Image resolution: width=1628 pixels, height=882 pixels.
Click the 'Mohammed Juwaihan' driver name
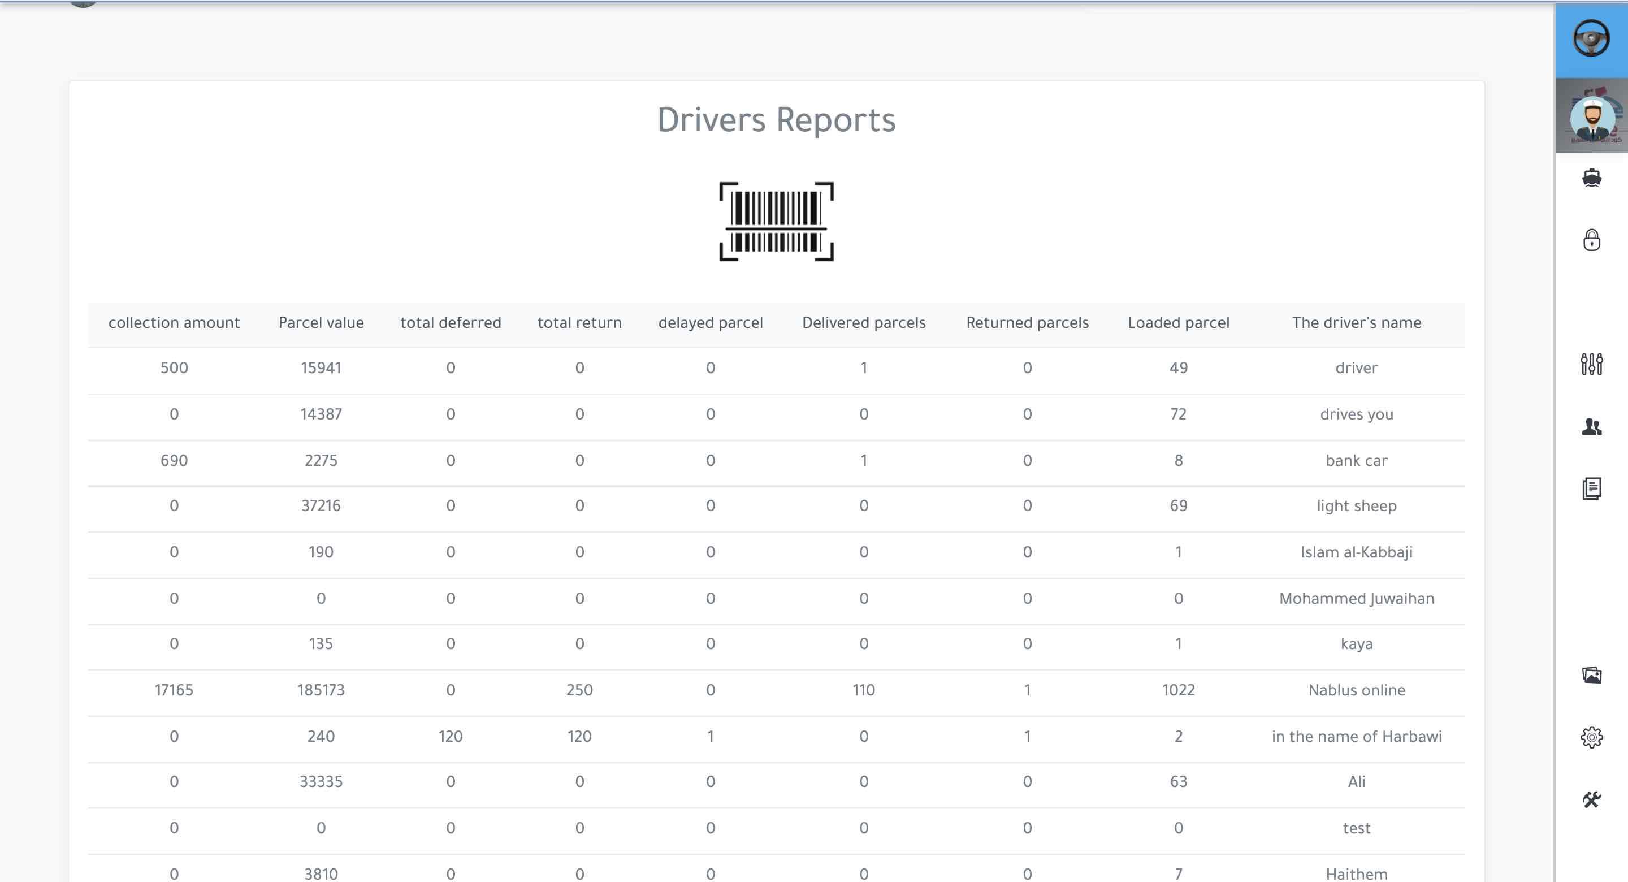(x=1356, y=598)
